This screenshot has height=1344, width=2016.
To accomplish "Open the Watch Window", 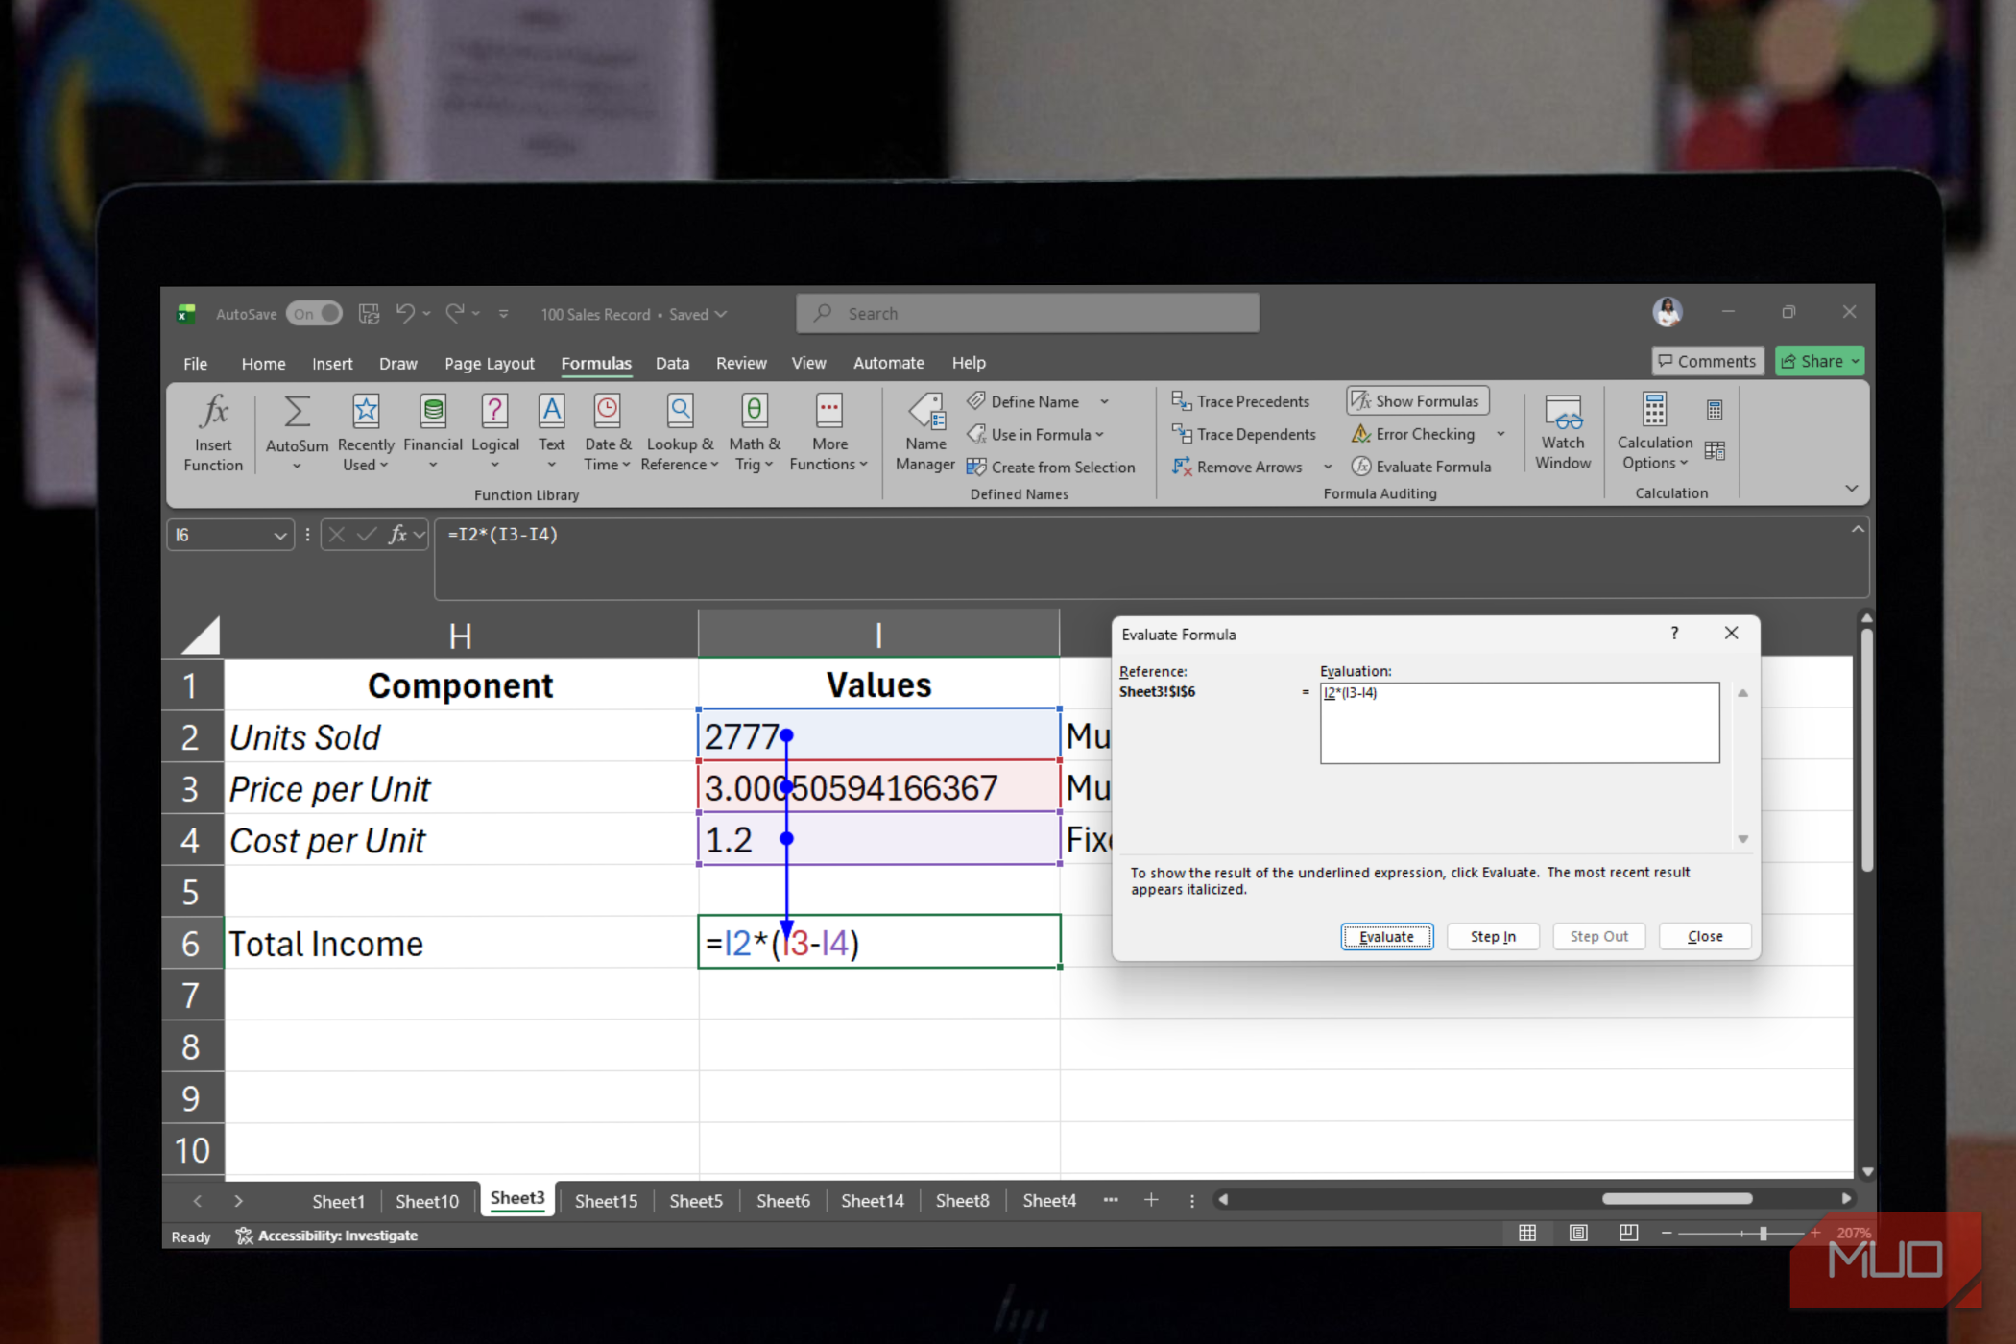I will click(1563, 432).
